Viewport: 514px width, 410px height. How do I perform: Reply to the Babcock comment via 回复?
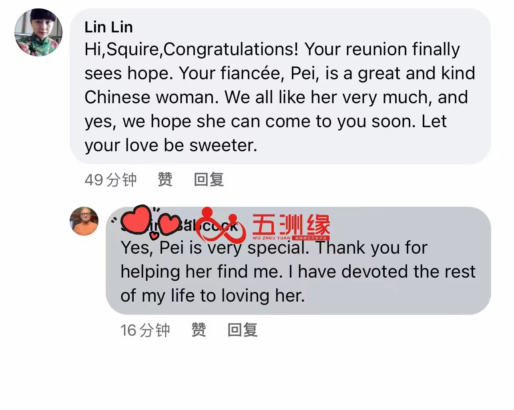coord(242,330)
